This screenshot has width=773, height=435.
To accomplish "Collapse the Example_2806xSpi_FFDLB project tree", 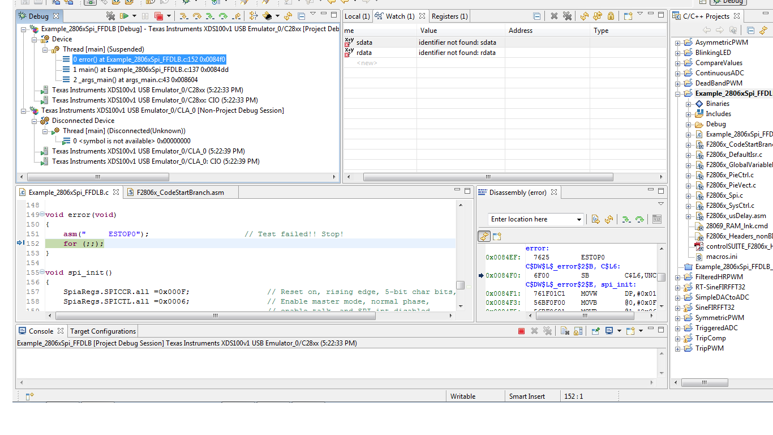I will 676,93.
